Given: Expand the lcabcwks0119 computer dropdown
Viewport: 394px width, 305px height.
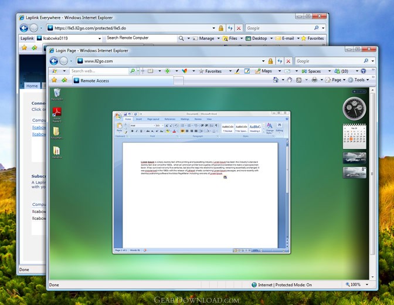Looking at the screenshot, I should 100,39.
